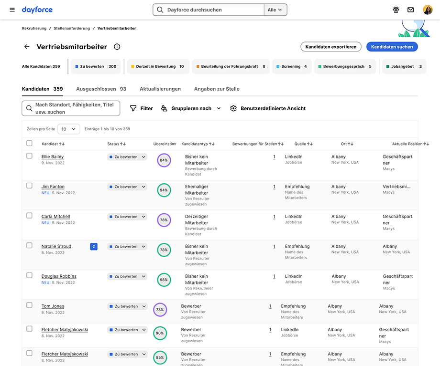Click the Gruppieren nach grouping icon
This screenshot has height=366, width=440.
163,108
